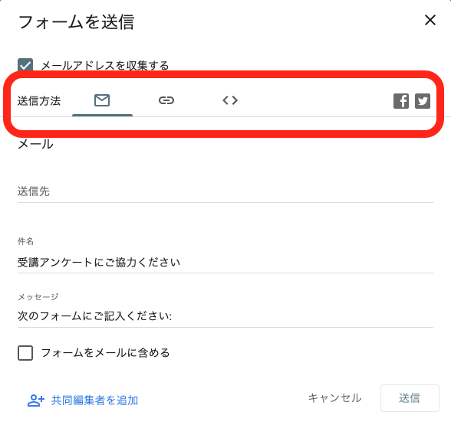Open the 共同編集者を追加 link

tap(94, 400)
